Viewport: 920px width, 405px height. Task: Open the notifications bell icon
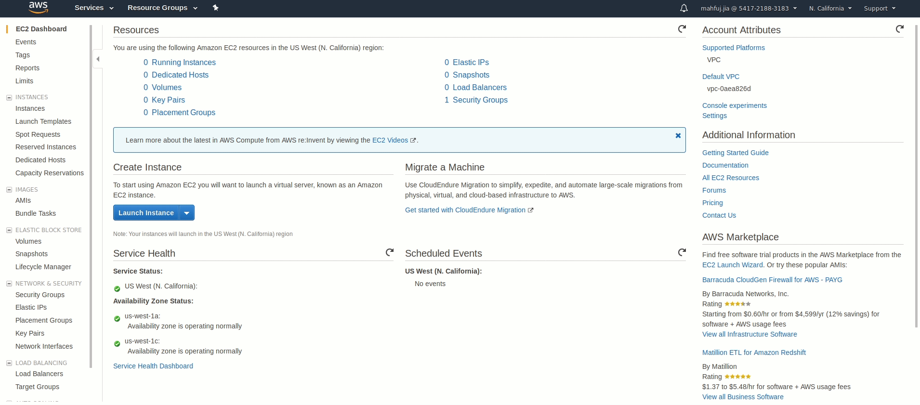point(683,8)
